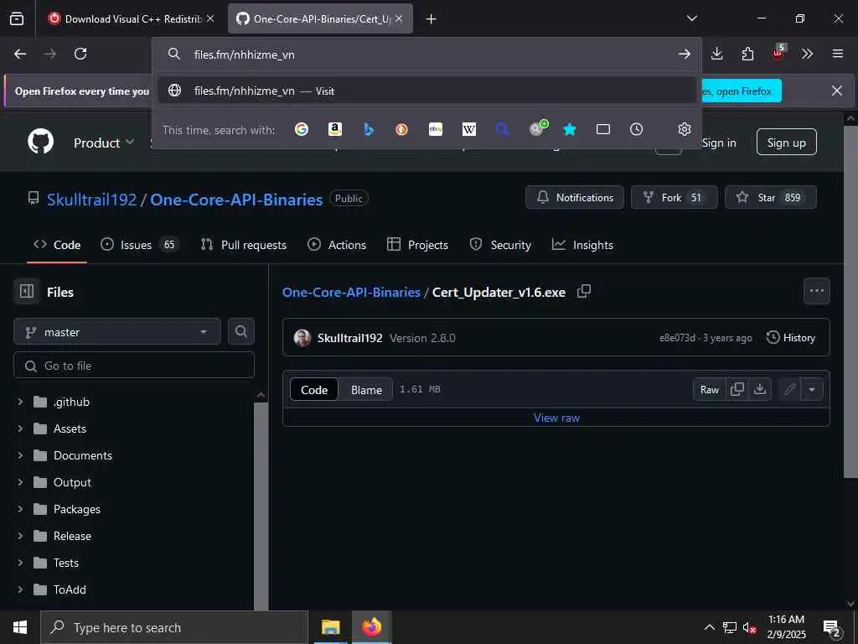Select the Code view toggle
The width and height of the screenshot is (858, 644).
pyautogui.click(x=314, y=390)
